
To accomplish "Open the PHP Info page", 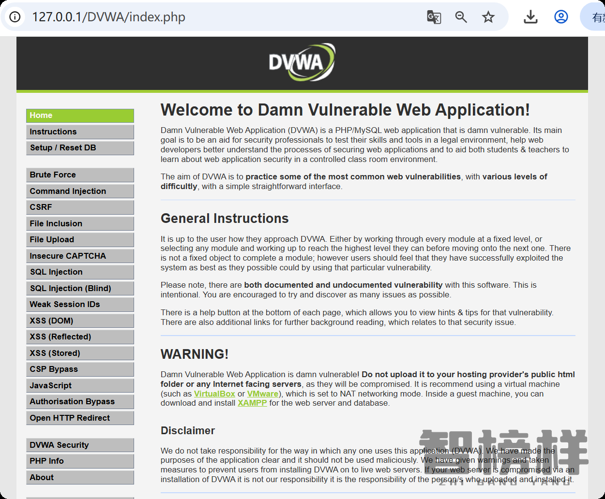I will [x=80, y=461].
